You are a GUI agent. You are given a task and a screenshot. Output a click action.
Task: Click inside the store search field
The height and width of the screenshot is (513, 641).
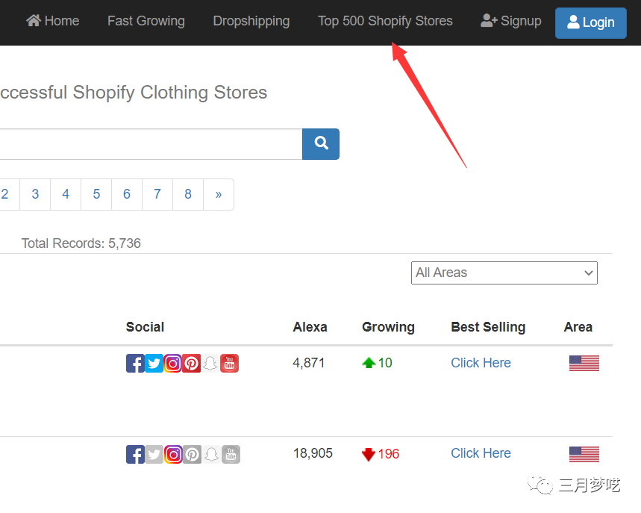coord(149,143)
